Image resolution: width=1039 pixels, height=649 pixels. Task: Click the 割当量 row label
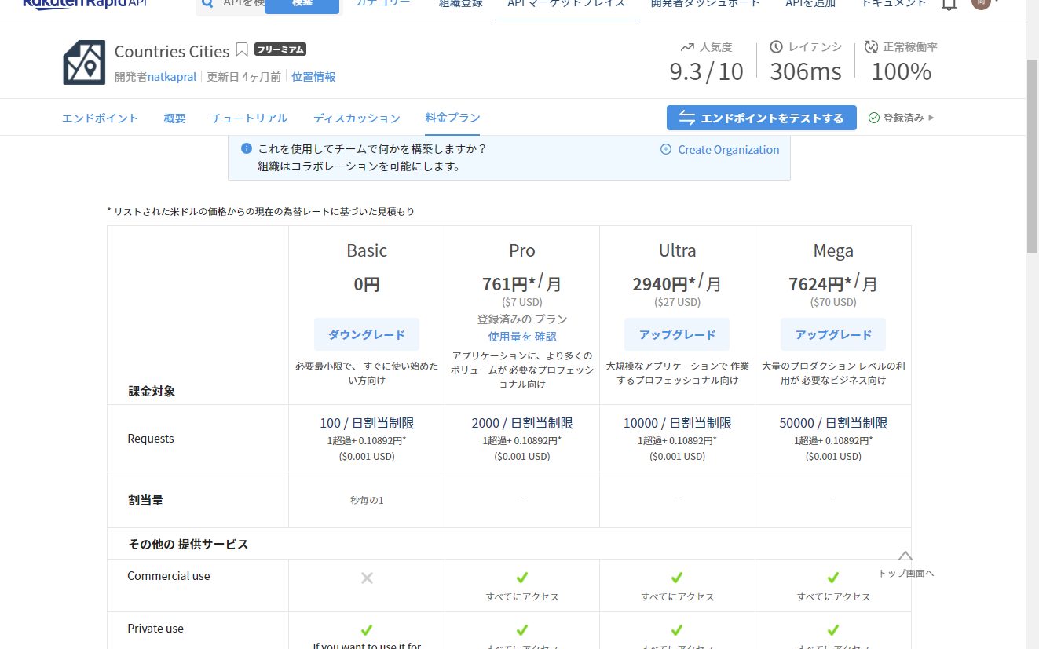tap(146, 500)
